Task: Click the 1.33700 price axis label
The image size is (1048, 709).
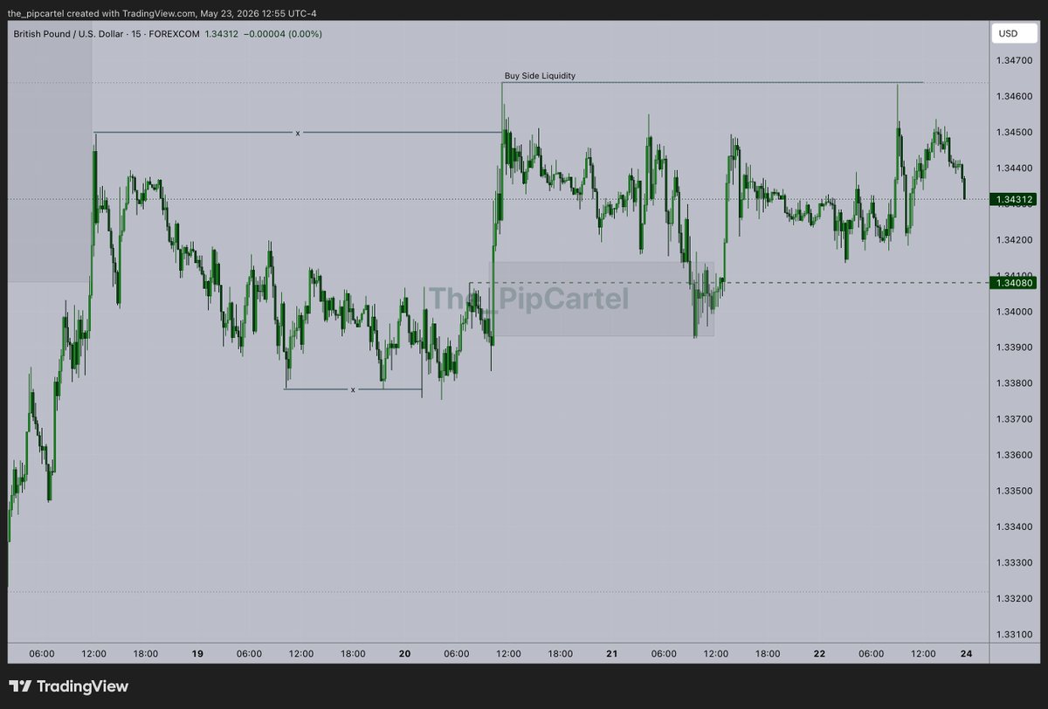Action: click(x=1012, y=419)
